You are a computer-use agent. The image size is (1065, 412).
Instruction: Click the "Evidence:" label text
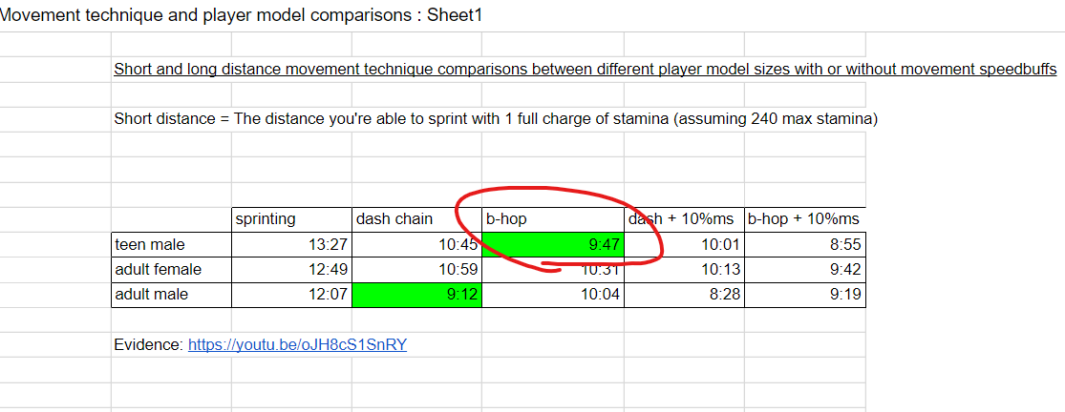click(x=148, y=345)
